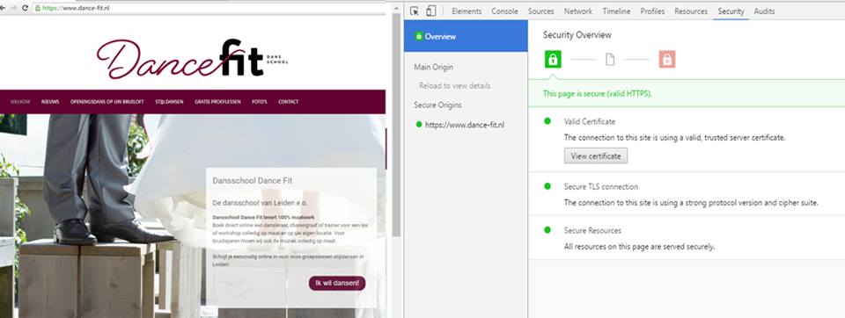Switch to the Sources tab
This screenshot has height=318, width=845.
(x=540, y=11)
